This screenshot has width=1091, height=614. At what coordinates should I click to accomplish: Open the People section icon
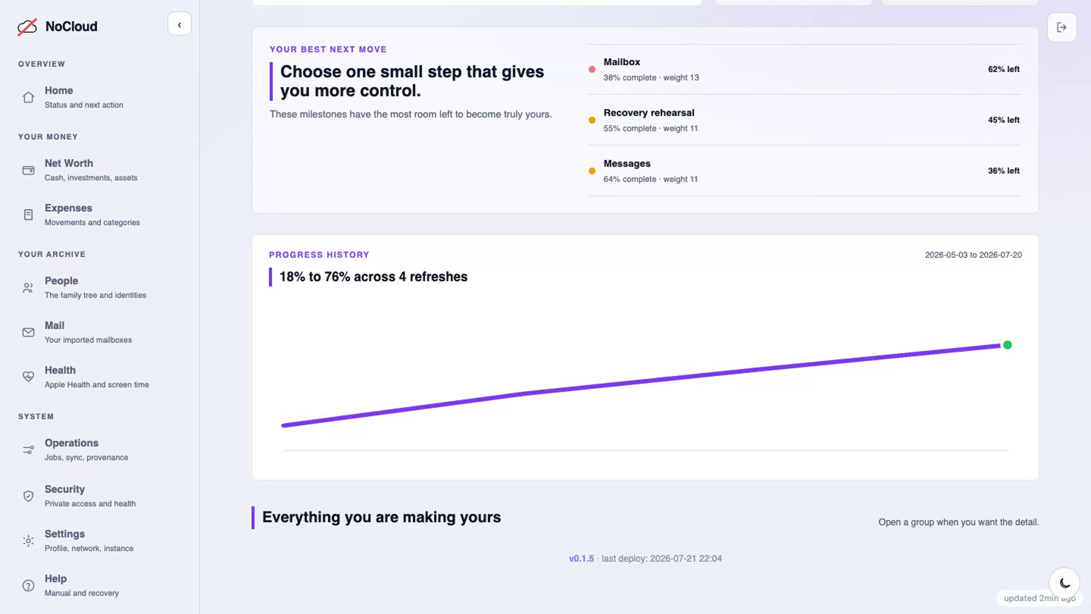28,288
